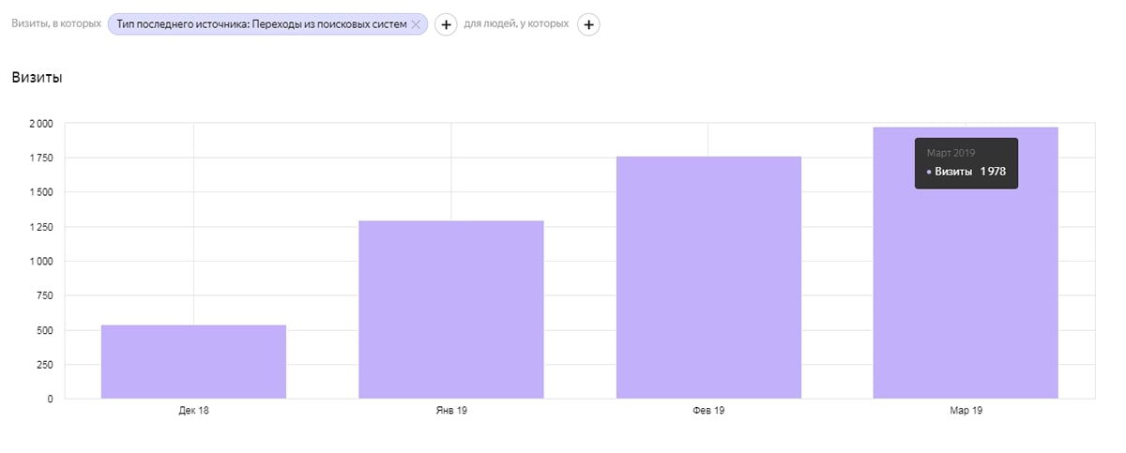Add a visit condition with plus button
Screen dimensions: 1126x453
(446, 24)
